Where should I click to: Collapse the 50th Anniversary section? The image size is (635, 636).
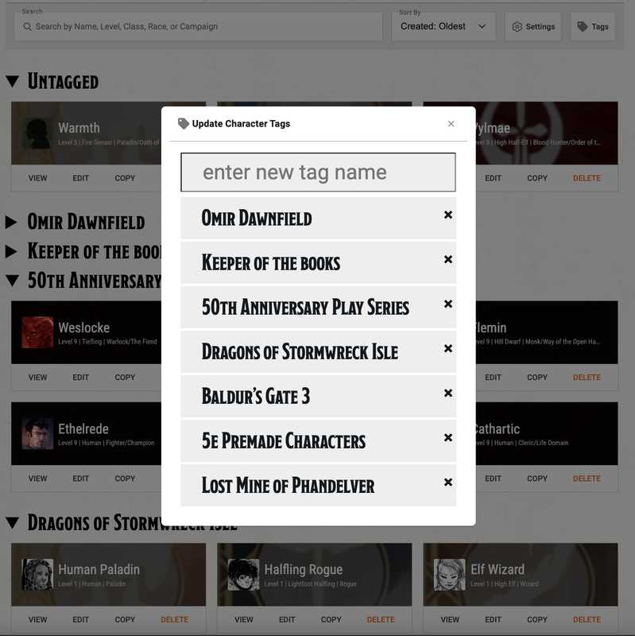(x=13, y=281)
